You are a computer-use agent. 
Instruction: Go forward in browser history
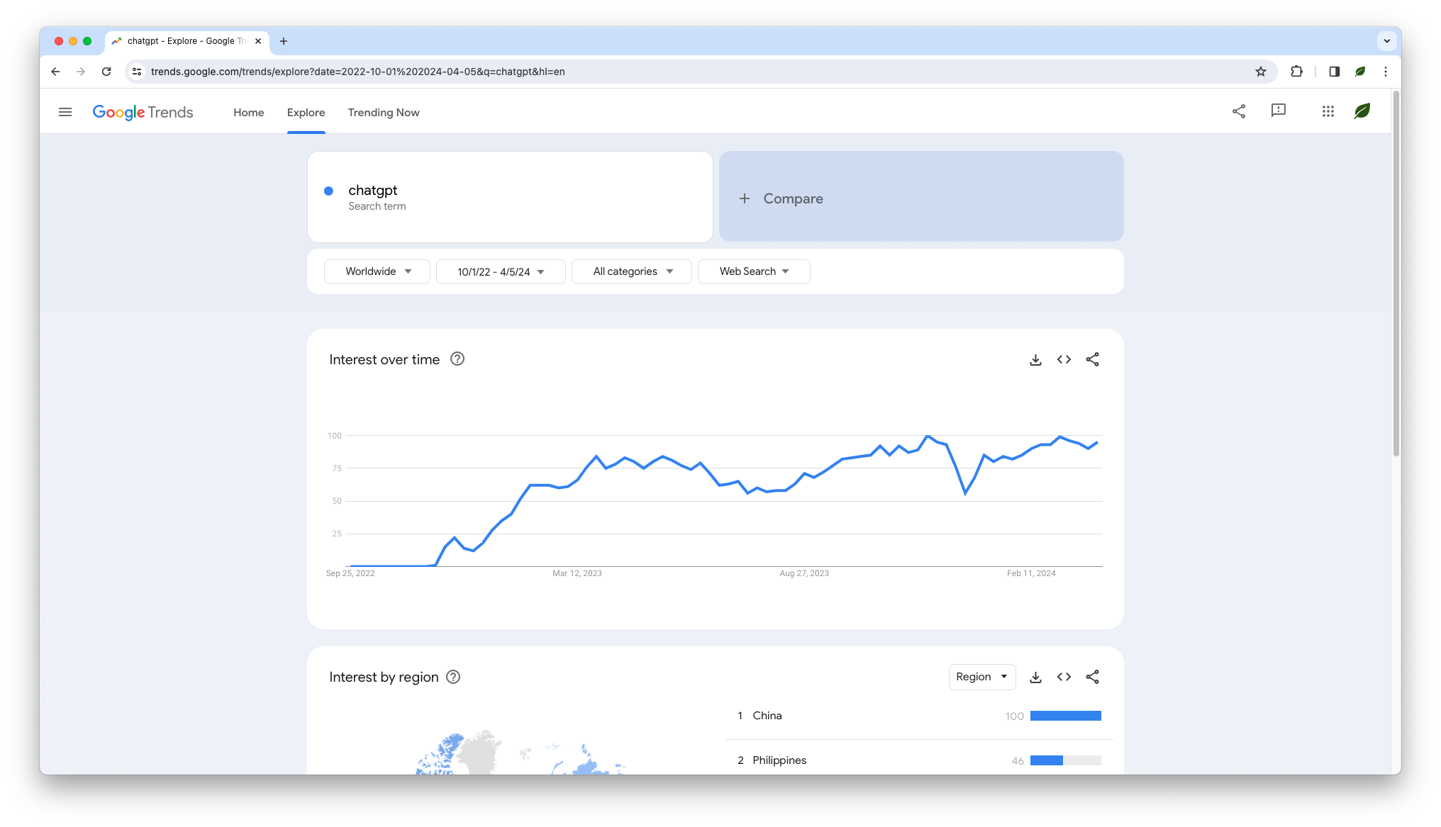[81, 72]
